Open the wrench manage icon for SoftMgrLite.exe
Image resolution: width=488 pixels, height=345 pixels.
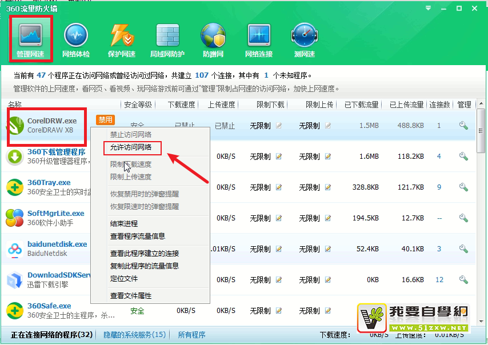pos(464,218)
